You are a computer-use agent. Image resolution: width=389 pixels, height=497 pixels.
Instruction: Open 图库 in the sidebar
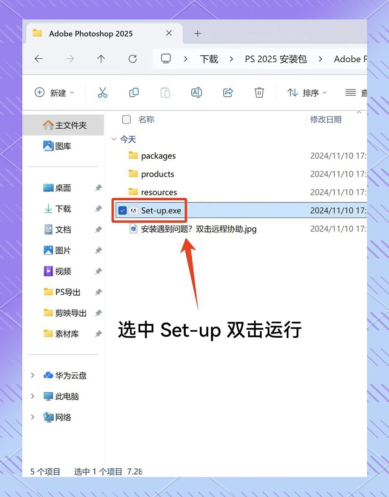tap(57, 146)
